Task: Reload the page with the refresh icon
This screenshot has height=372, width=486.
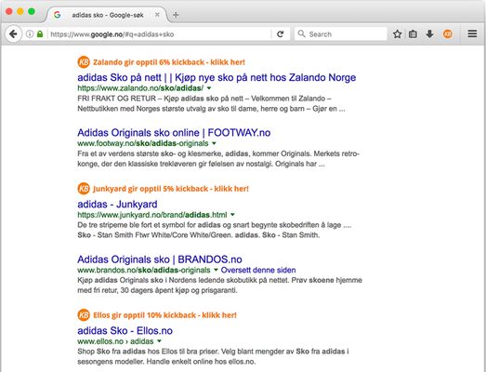Action: pos(281,34)
